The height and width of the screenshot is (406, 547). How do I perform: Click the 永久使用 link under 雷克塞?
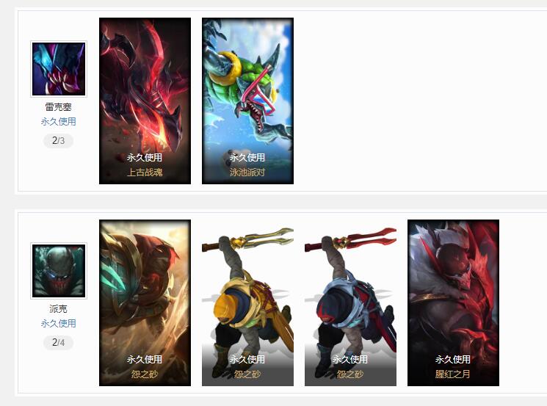tap(59, 122)
